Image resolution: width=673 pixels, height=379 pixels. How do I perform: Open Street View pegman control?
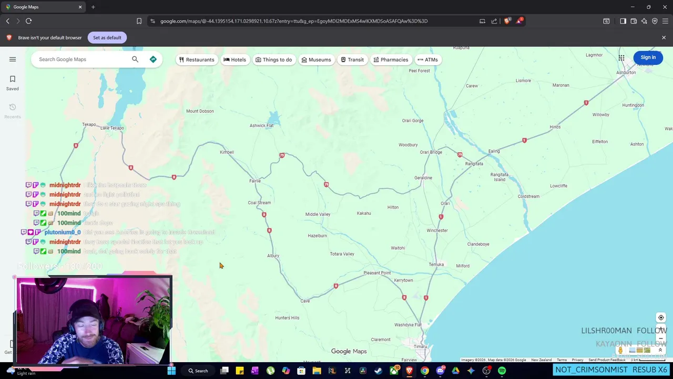620,350
